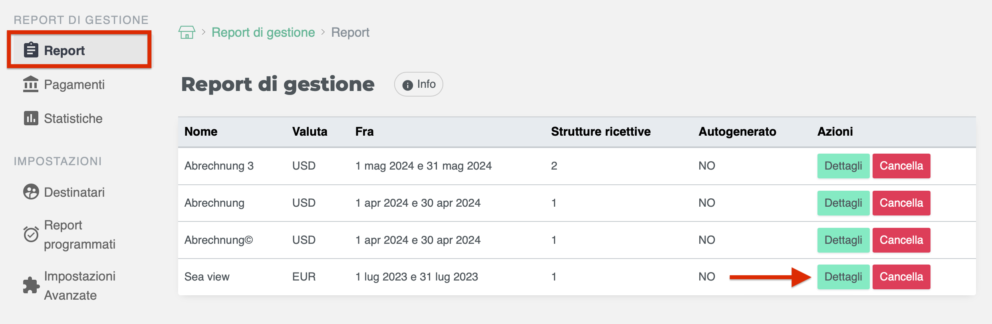Click the Nome column header
The height and width of the screenshot is (324, 992).
point(201,132)
